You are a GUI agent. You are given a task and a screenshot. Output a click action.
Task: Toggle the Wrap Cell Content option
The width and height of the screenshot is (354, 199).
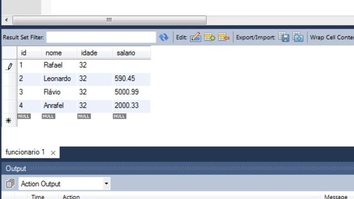tap(332, 37)
